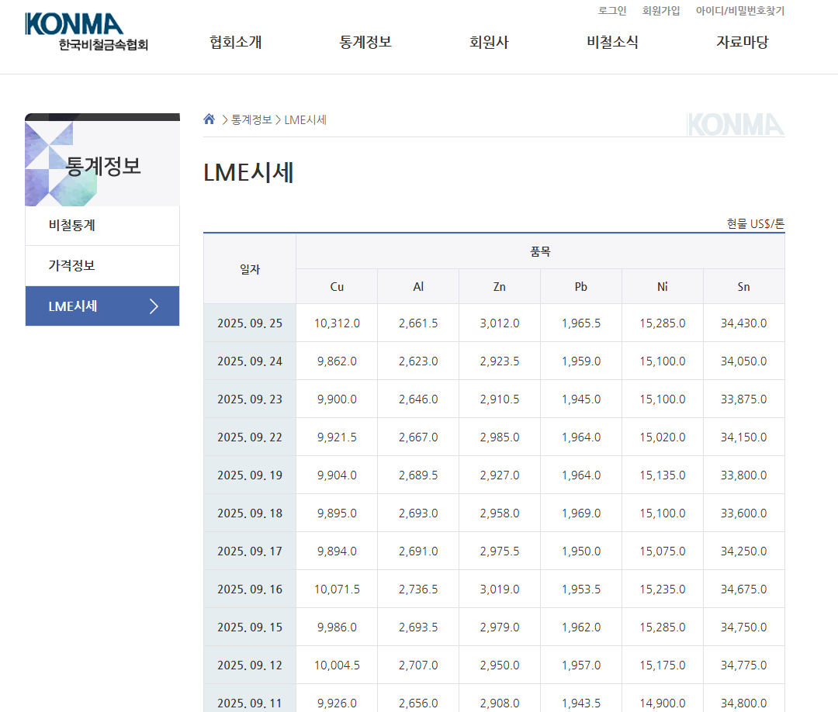Expand the 통계정보 navigation menu

pyautogui.click(x=365, y=43)
